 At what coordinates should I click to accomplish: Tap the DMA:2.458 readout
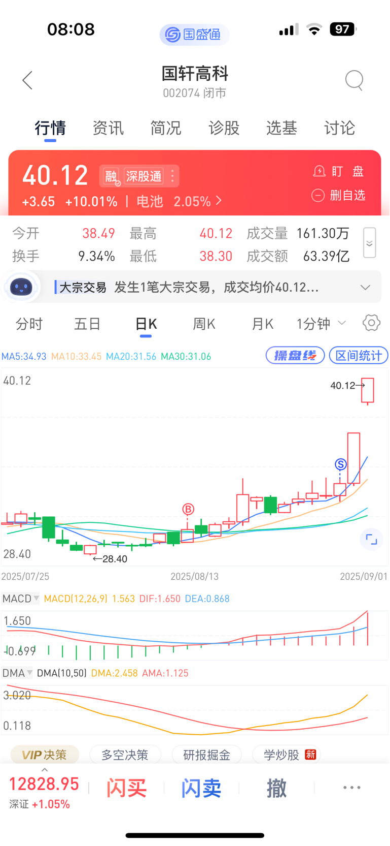(x=115, y=673)
